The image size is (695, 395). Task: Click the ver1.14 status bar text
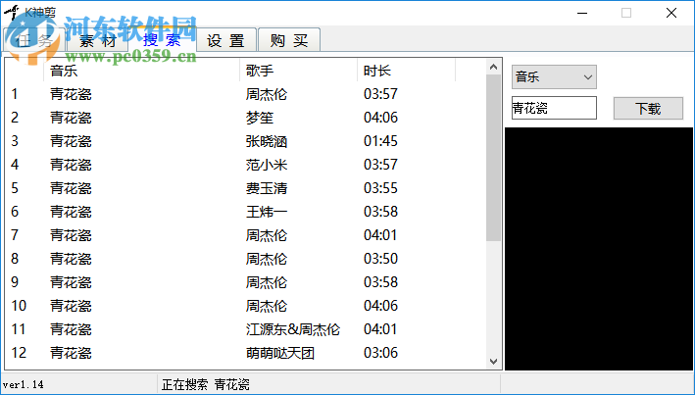(24, 384)
